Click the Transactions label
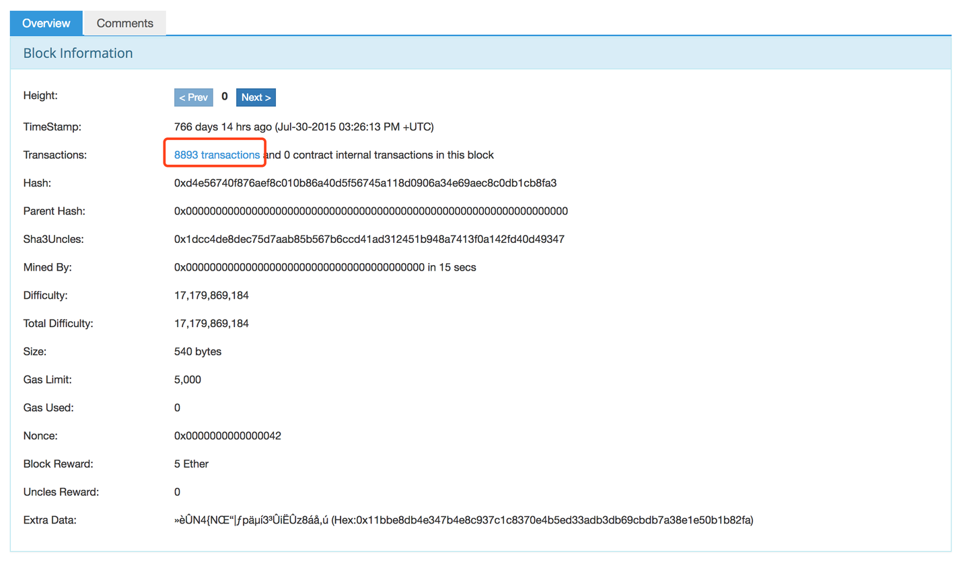Image resolution: width=969 pixels, height=570 pixels. click(55, 155)
